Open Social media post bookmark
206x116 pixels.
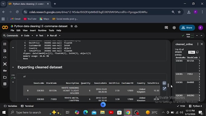(65, 19)
